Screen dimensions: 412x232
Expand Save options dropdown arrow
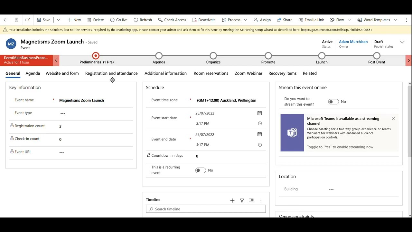[58, 20]
